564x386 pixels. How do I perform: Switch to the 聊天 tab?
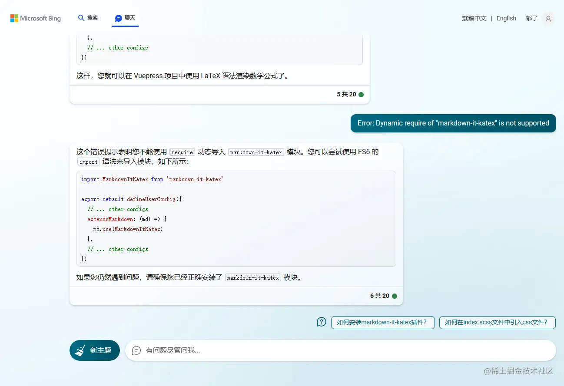coord(125,18)
